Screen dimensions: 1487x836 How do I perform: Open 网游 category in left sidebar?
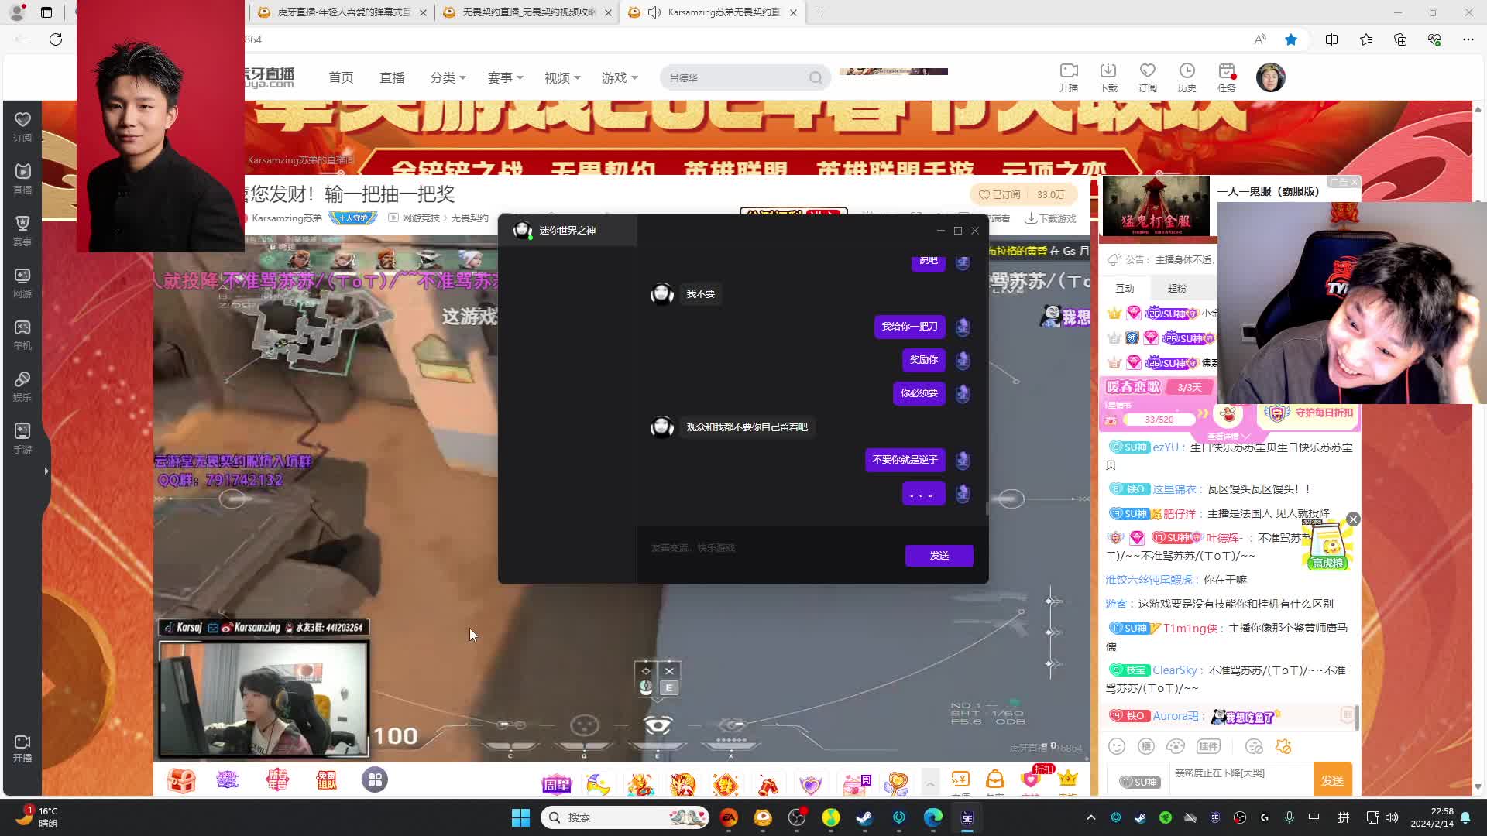pyautogui.click(x=22, y=282)
